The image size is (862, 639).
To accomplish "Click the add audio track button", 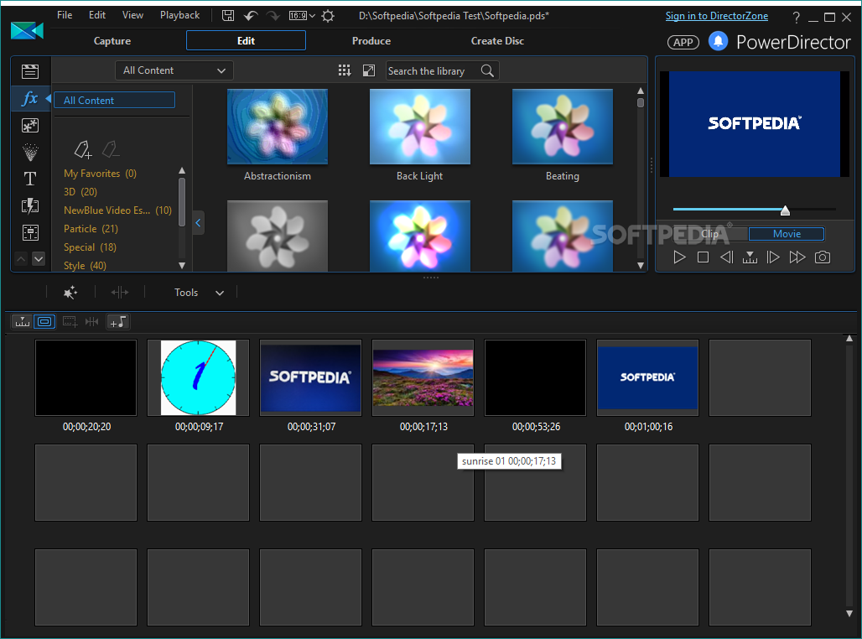I will (118, 322).
